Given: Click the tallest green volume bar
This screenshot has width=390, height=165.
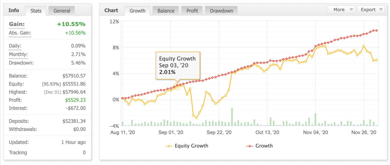Looking at the screenshot, I should 232,117.
